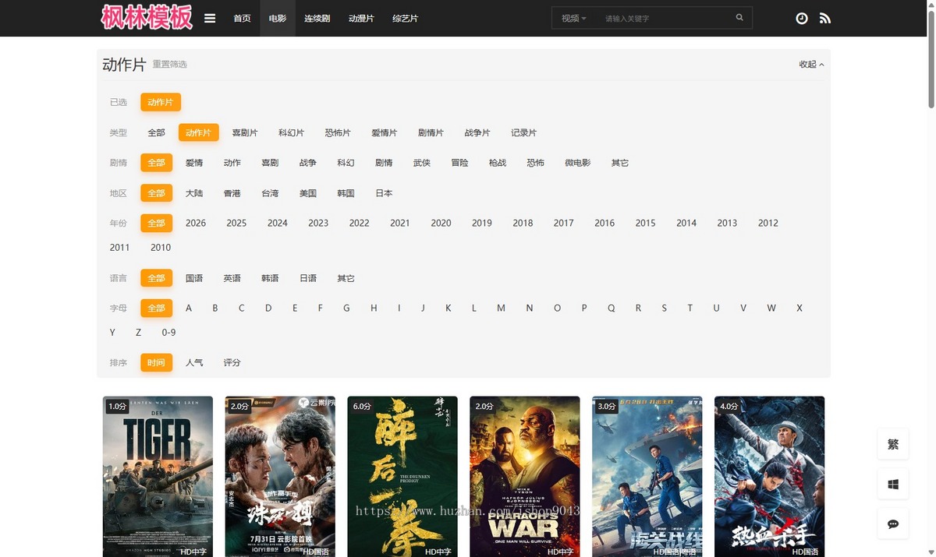Switch to traditional Chinese with 繁 button
The image size is (936, 557).
pos(893,444)
